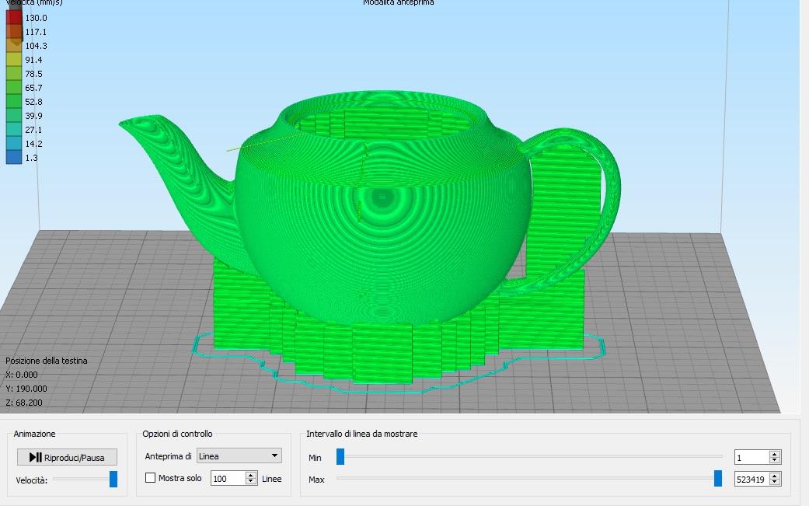Increment the Min value with up arrow
The image size is (809, 506).
click(775, 454)
